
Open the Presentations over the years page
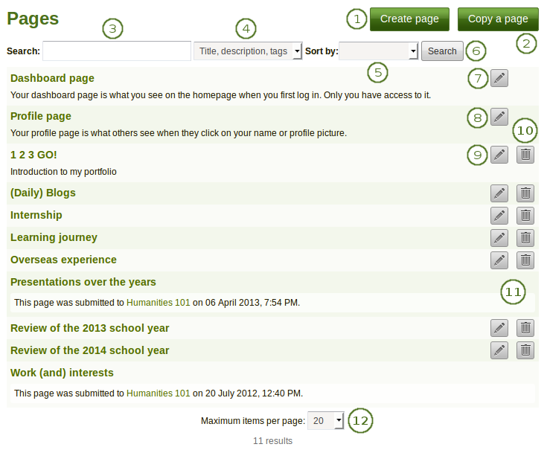(83, 282)
